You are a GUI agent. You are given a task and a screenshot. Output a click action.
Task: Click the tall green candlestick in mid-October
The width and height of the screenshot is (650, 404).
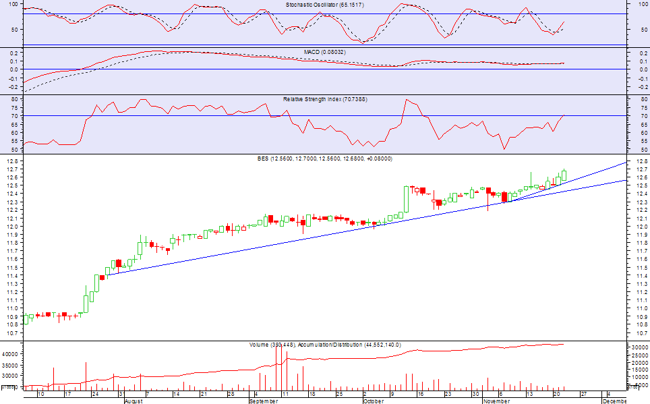click(x=406, y=199)
